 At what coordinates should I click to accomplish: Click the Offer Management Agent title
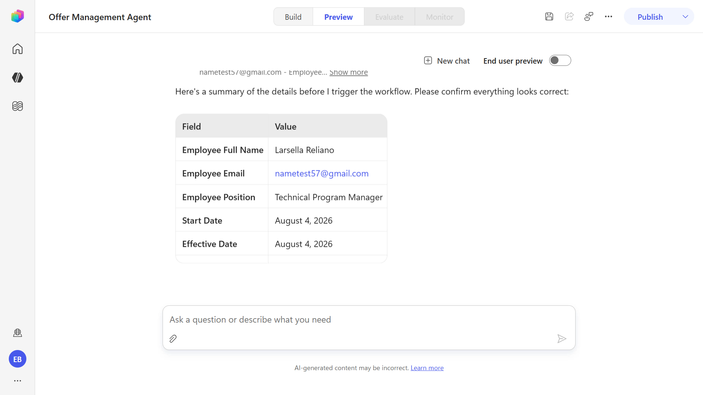pos(100,17)
